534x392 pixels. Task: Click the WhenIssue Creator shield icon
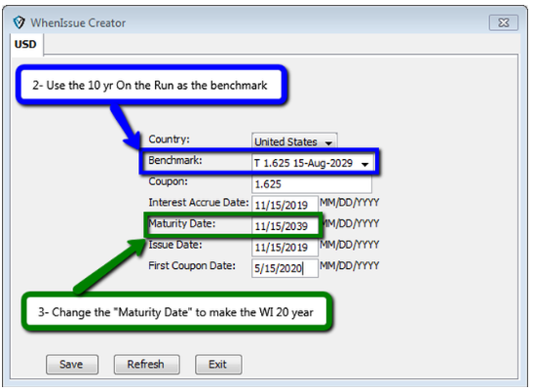click(x=19, y=22)
